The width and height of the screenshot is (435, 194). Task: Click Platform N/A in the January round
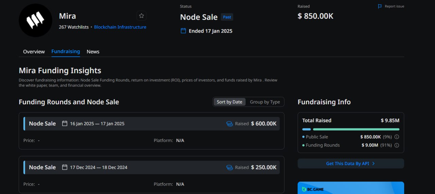coord(169,140)
